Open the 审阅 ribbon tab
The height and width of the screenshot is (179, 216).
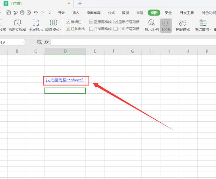[x=140, y=13]
